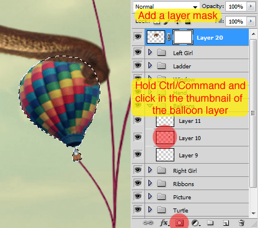The image size is (258, 228).
Task: Click the mask link chain on Layer 20
Action: pyautogui.click(x=169, y=37)
